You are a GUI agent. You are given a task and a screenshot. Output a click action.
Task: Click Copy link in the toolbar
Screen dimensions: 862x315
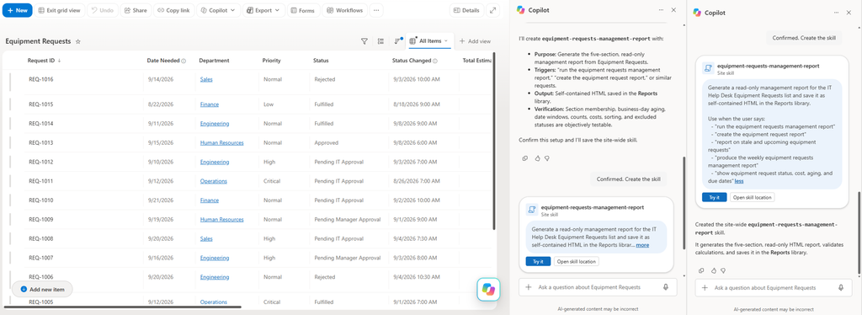tap(173, 10)
